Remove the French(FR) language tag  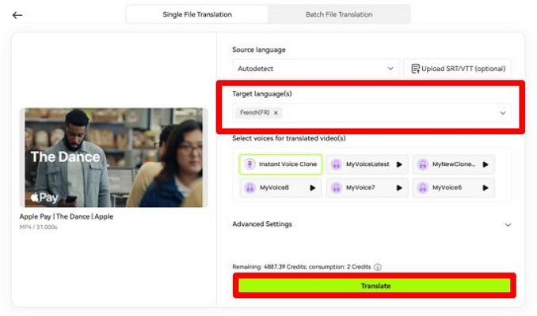(x=276, y=113)
